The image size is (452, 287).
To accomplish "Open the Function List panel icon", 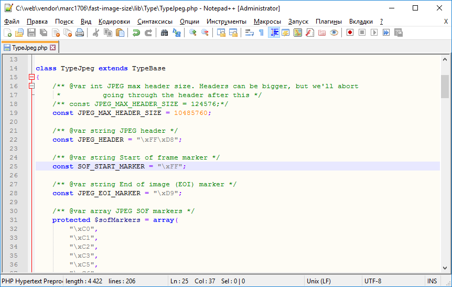I will point(310,33).
